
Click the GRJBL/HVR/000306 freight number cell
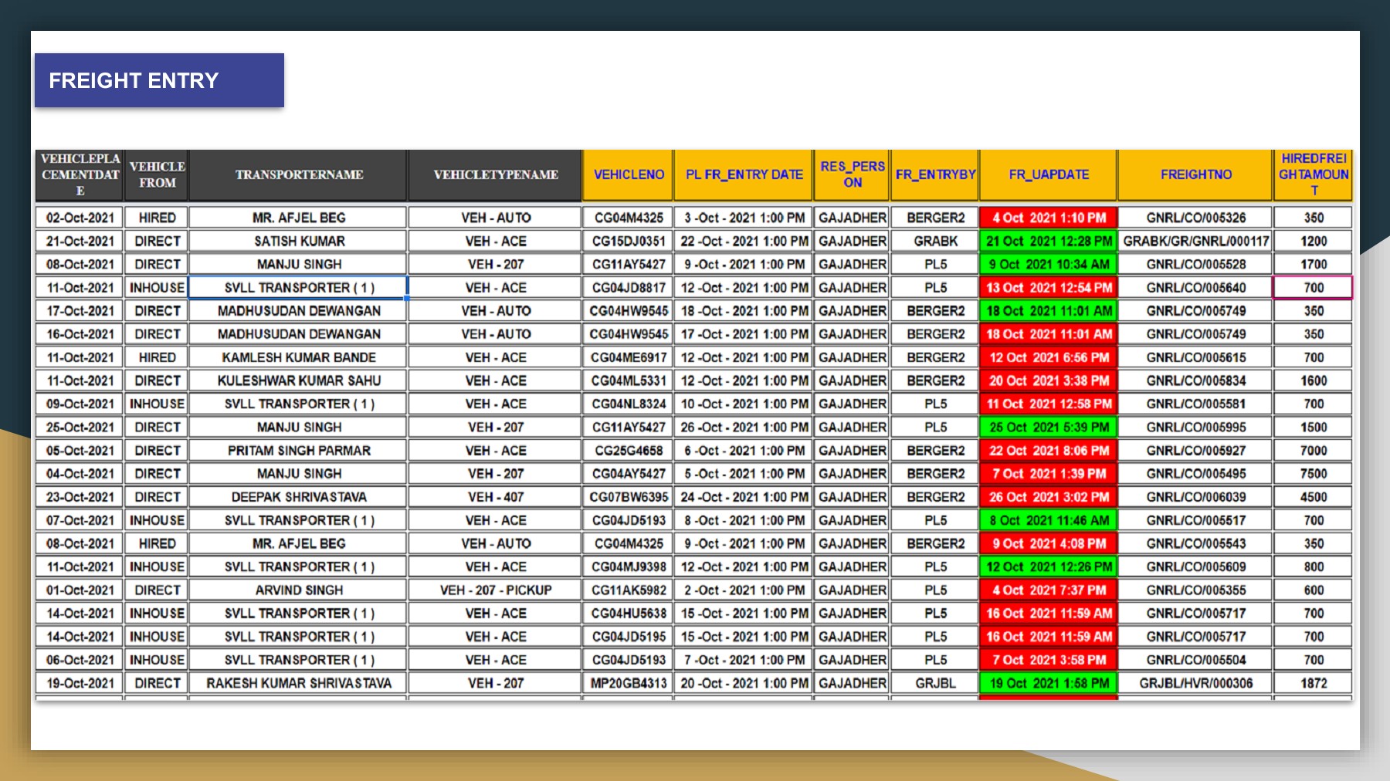click(x=1195, y=683)
